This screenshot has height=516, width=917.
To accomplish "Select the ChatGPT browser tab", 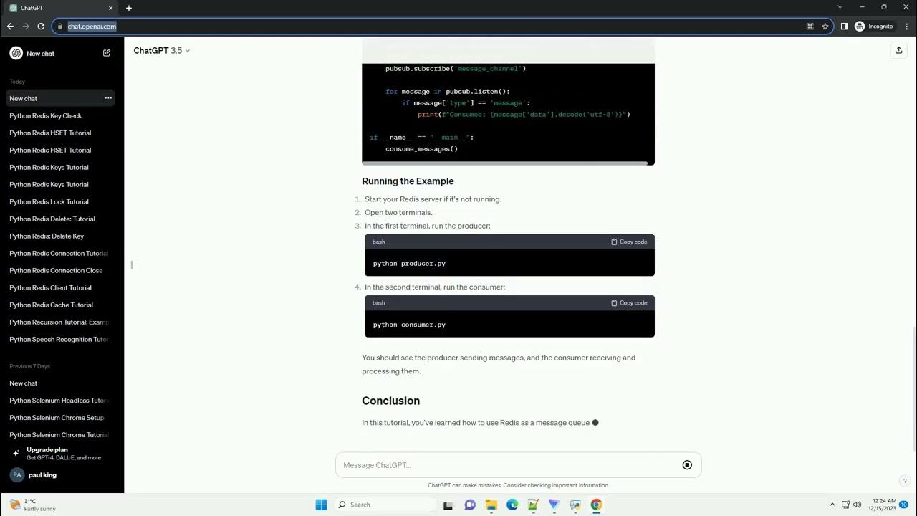I will tap(61, 8).
